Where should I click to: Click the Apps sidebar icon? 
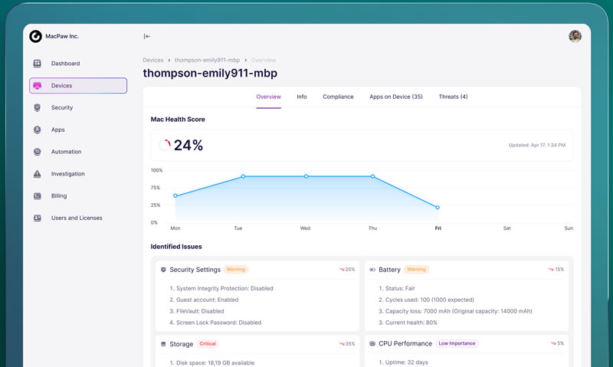37,129
